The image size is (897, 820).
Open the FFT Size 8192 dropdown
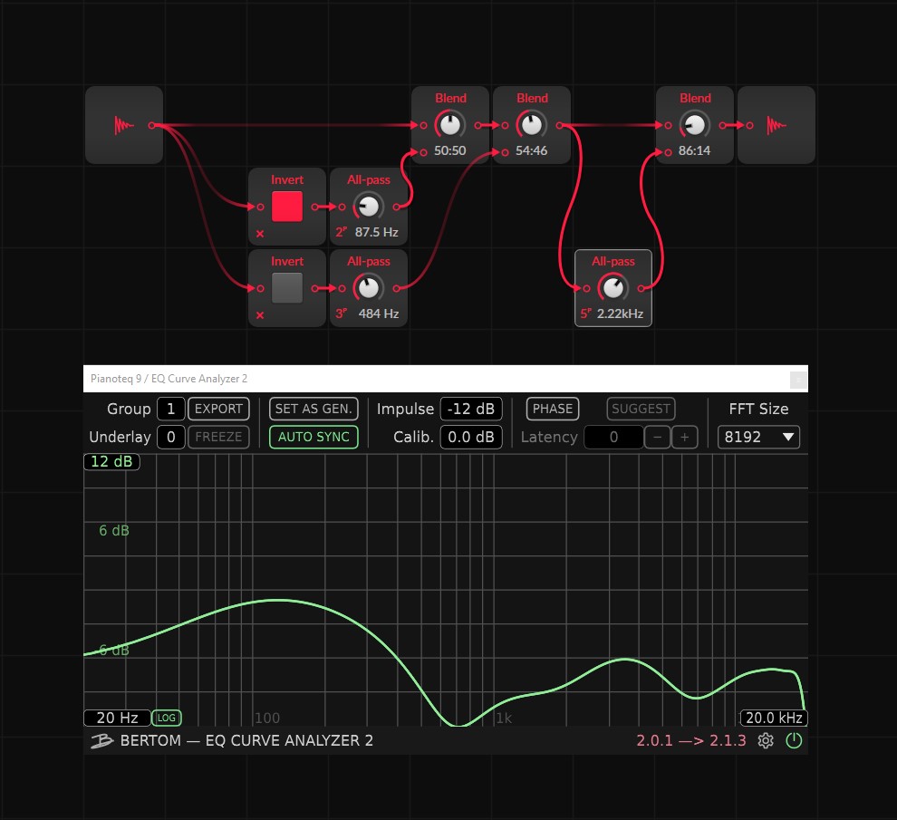[758, 437]
